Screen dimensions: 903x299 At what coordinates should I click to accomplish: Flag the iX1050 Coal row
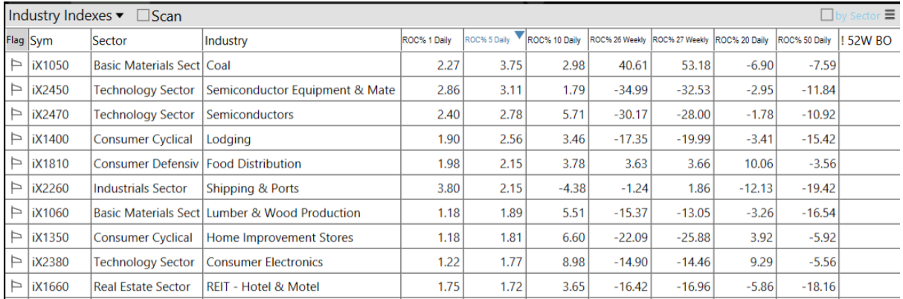point(15,65)
